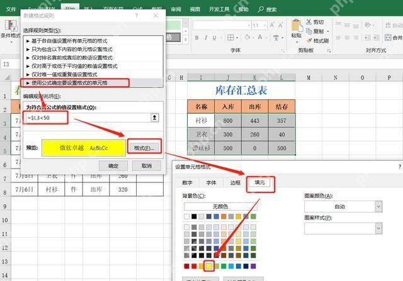This screenshot has height=281, width=403.
Task: Click the select-all corner of the worksheet
Action: 7,77
